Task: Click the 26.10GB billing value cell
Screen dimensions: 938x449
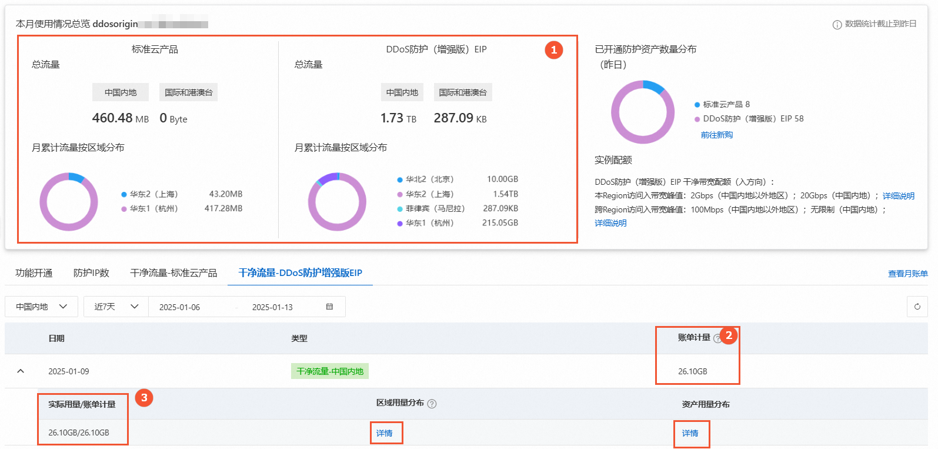Action: point(693,371)
